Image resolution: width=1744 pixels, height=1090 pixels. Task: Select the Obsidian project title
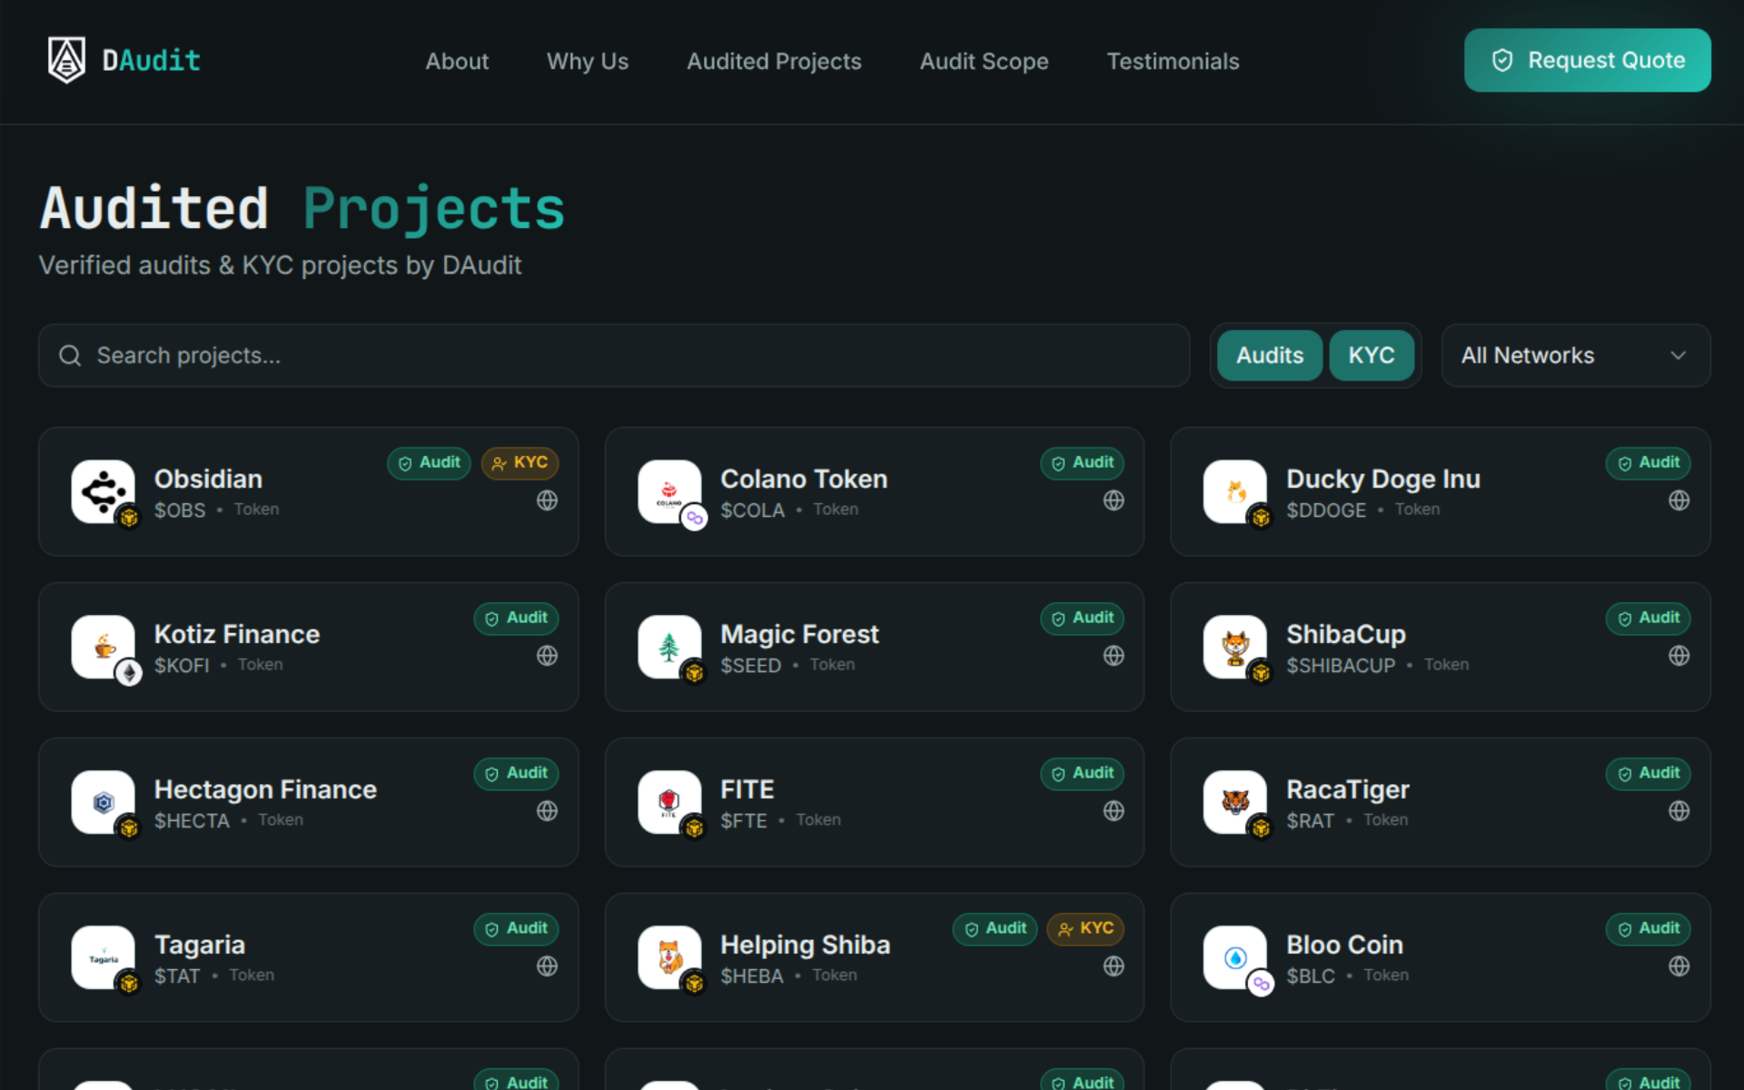208,479
